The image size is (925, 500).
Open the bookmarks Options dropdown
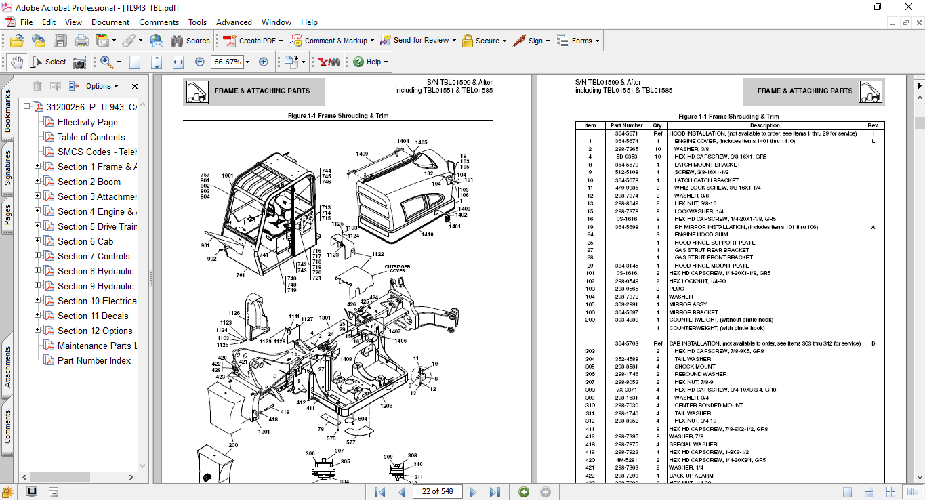[x=102, y=86]
